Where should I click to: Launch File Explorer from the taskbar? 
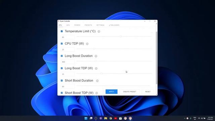coord(106,118)
